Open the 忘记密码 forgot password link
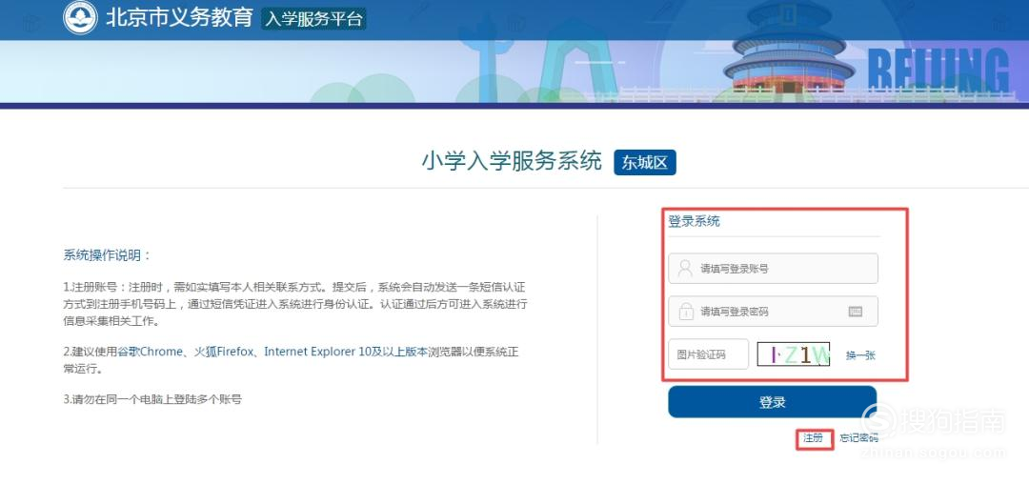This screenshot has height=485, width=1029. (x=858, y=437)
